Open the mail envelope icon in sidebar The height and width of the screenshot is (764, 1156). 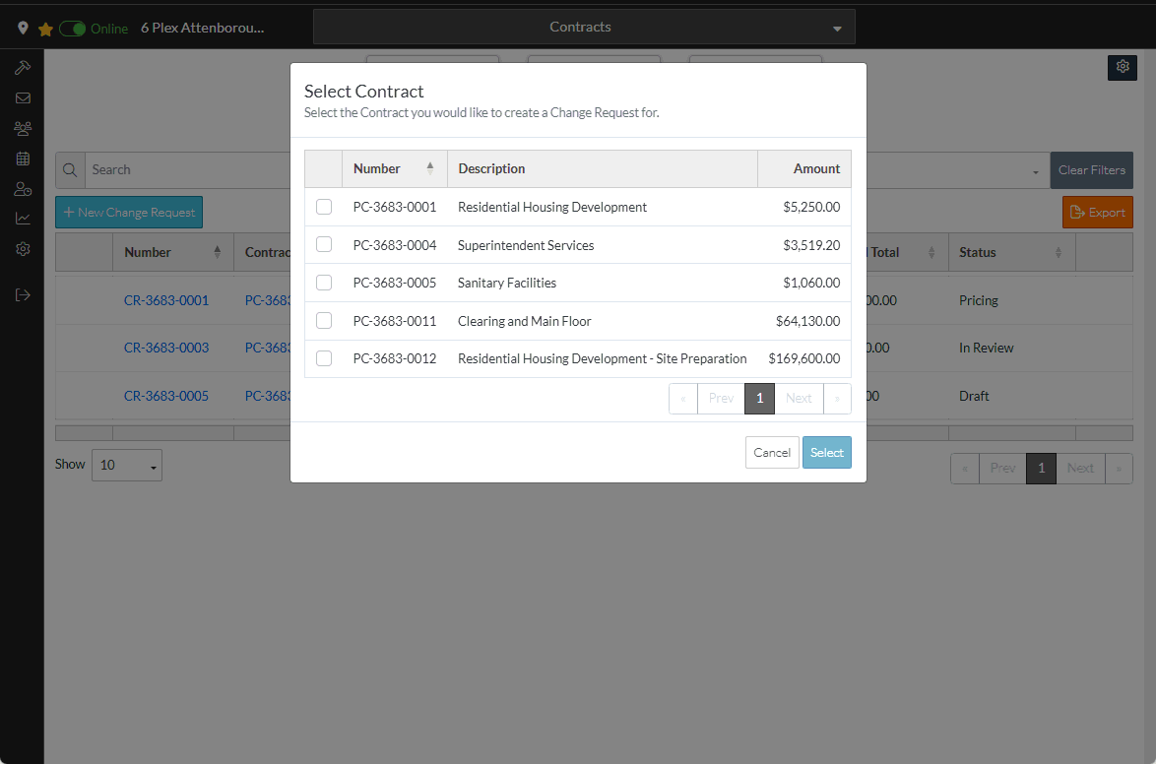tap(23, 98)
